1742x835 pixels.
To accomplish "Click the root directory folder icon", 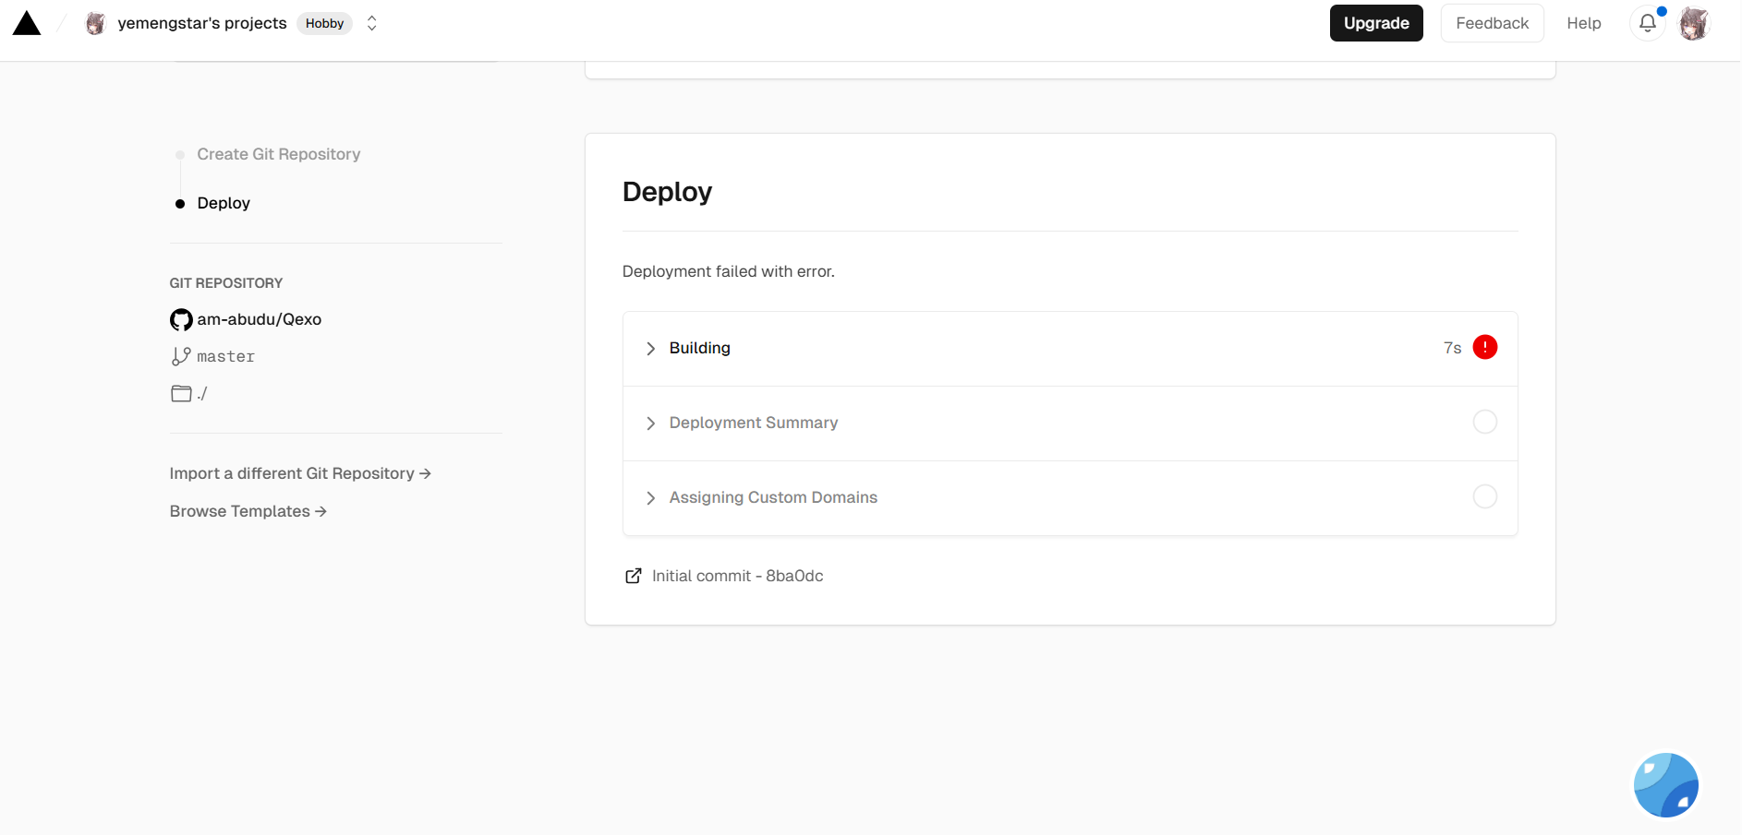I will point(181,394).
